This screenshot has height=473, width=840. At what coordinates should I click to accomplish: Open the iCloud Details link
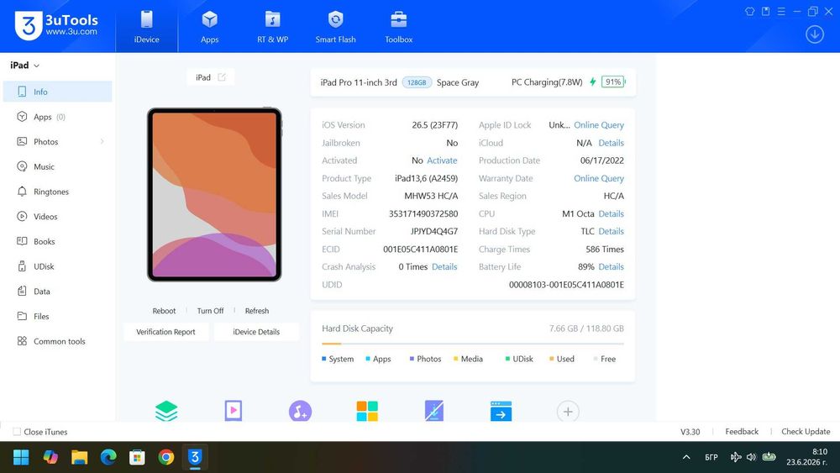pyautogui.click(x=612, y=143)
